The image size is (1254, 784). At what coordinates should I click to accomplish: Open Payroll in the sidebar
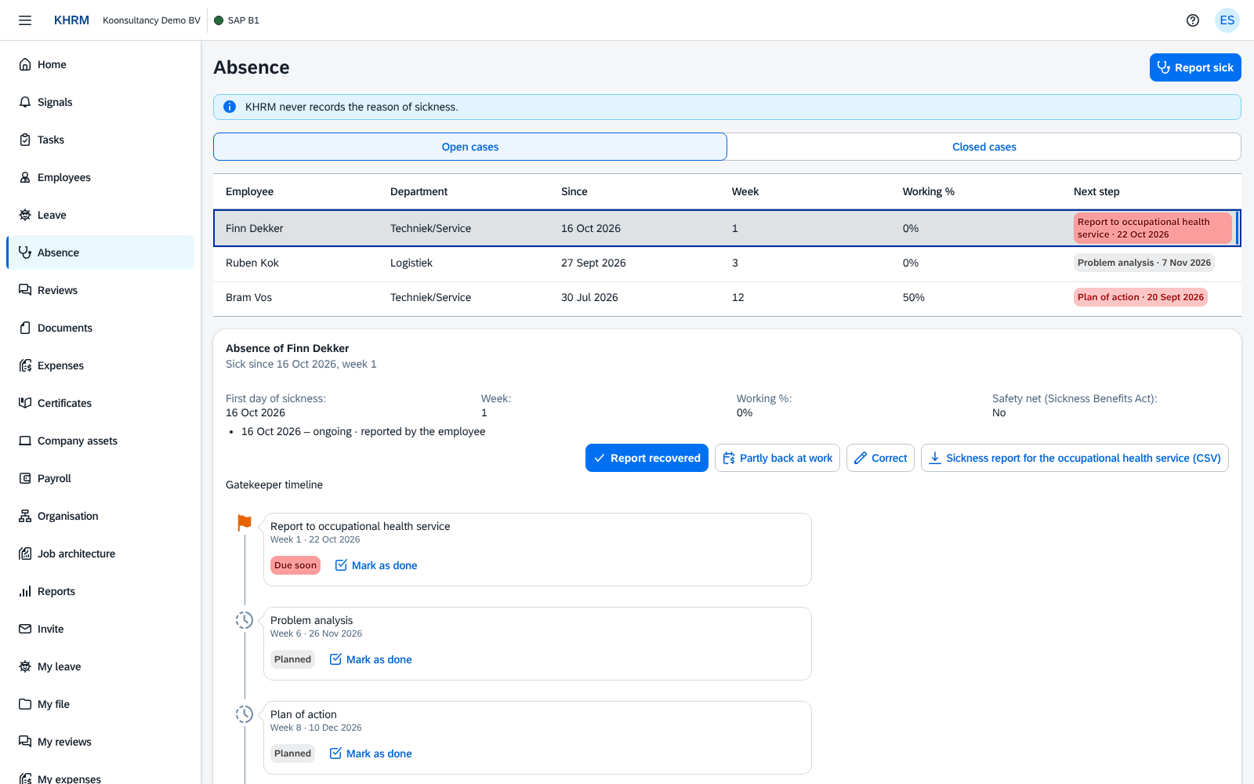pyautogui.click(x=100, y=478)
